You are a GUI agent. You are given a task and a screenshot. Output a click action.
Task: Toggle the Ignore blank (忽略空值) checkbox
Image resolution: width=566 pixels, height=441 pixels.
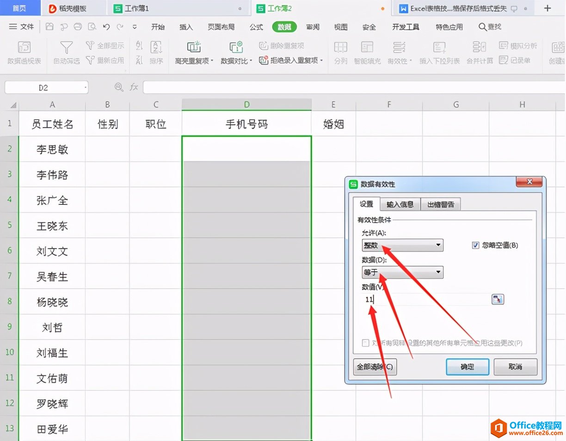click(x=475, y=245)
